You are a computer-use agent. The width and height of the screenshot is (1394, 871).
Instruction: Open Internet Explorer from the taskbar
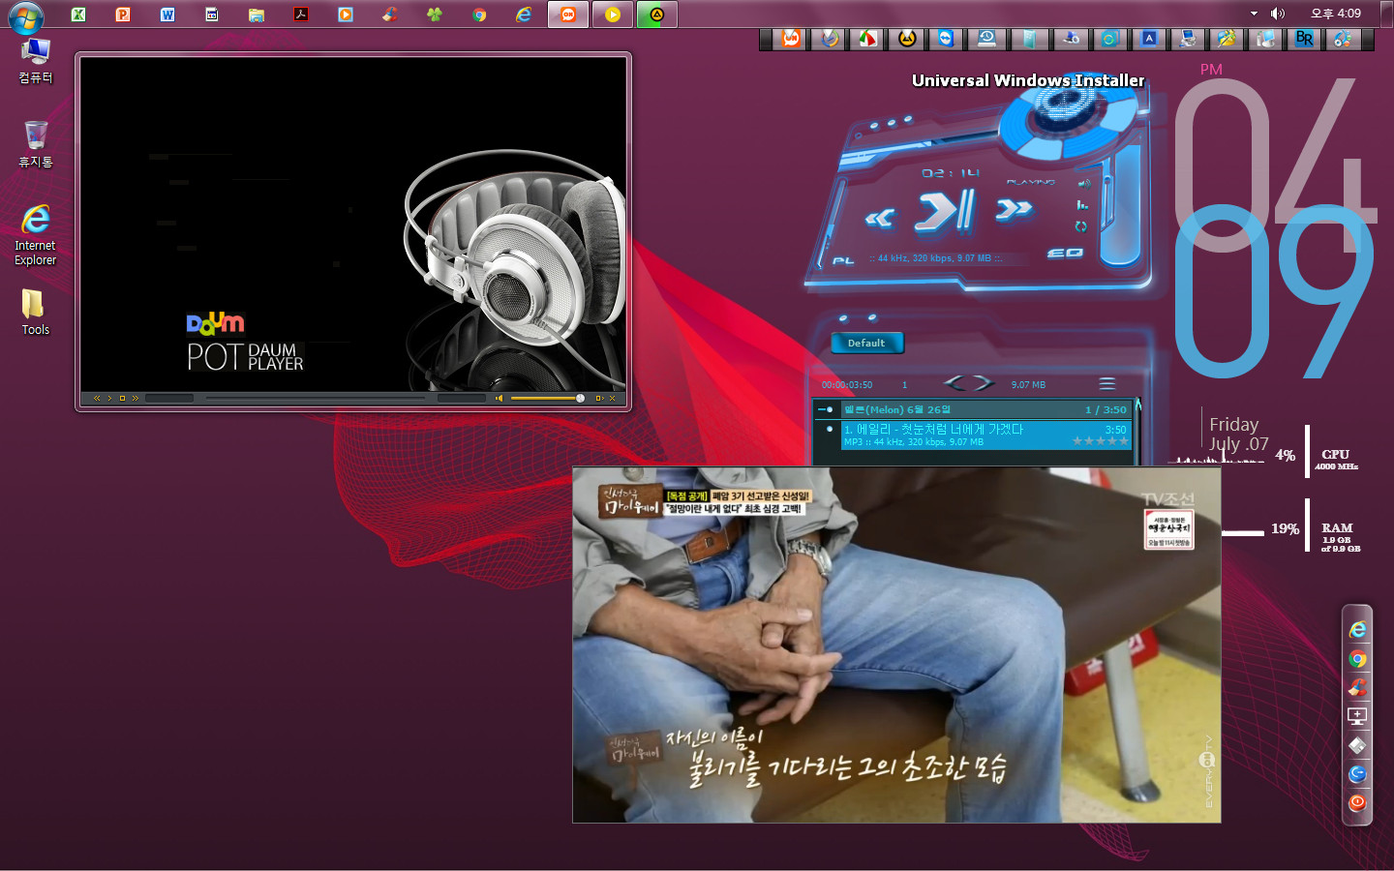tap(524, 15)
